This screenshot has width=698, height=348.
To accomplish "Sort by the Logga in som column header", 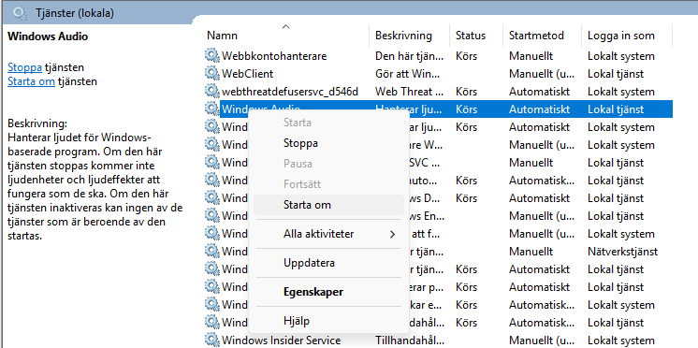I will click(x=621, y=36).
